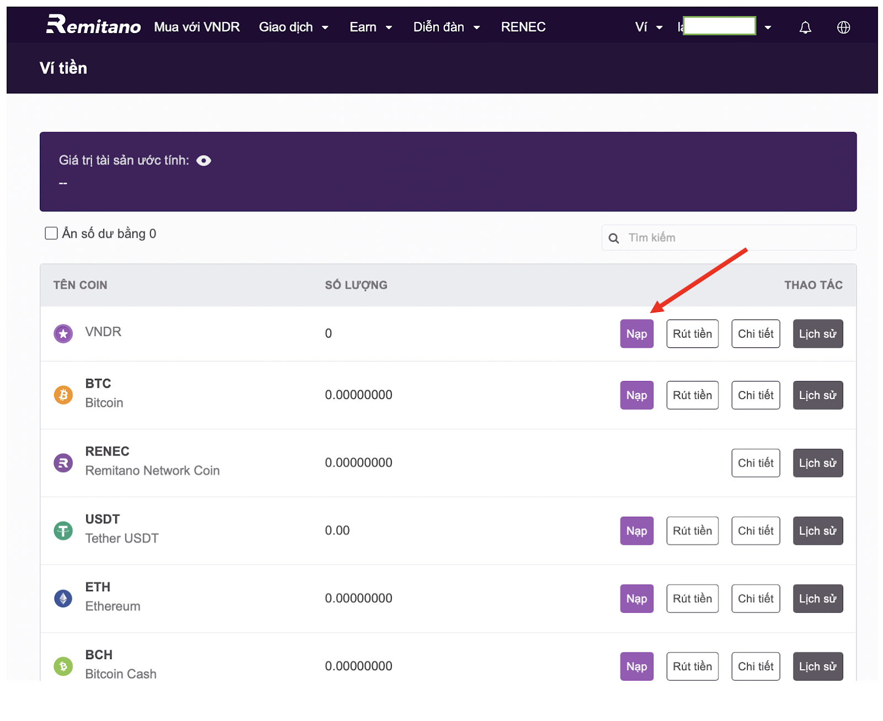
Task: Open Chi tiết for RENEC
Action: pos(756,463)
